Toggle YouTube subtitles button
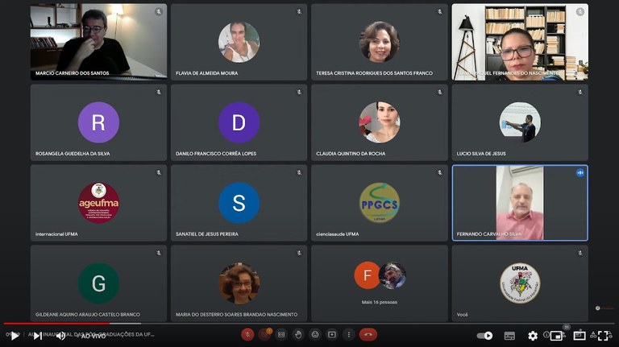The image size is (619, 347). pyautogui.click(x=509, y=336)
